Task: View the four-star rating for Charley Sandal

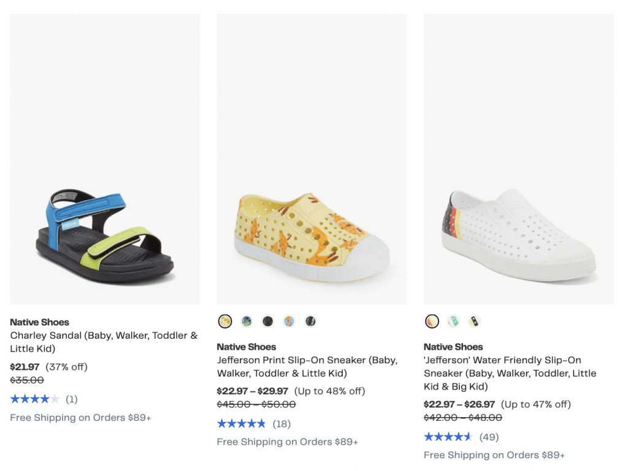Action: 35,399
